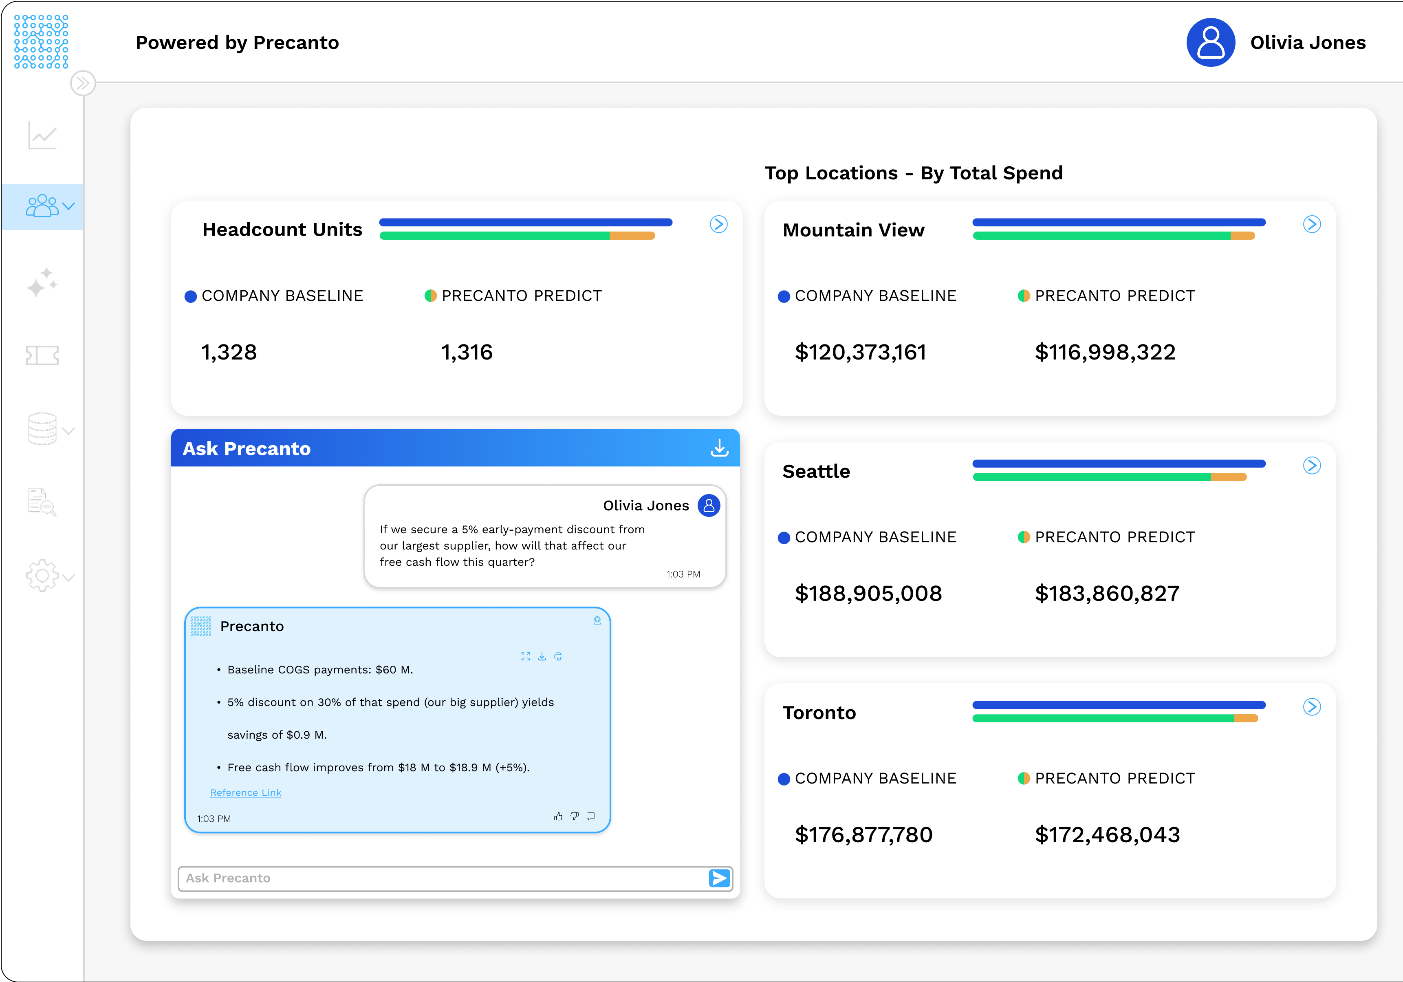This screenshot has height=982, width=1403.
Task: Open the AI sparkles sidebar icon
Action: click(42, 282)
